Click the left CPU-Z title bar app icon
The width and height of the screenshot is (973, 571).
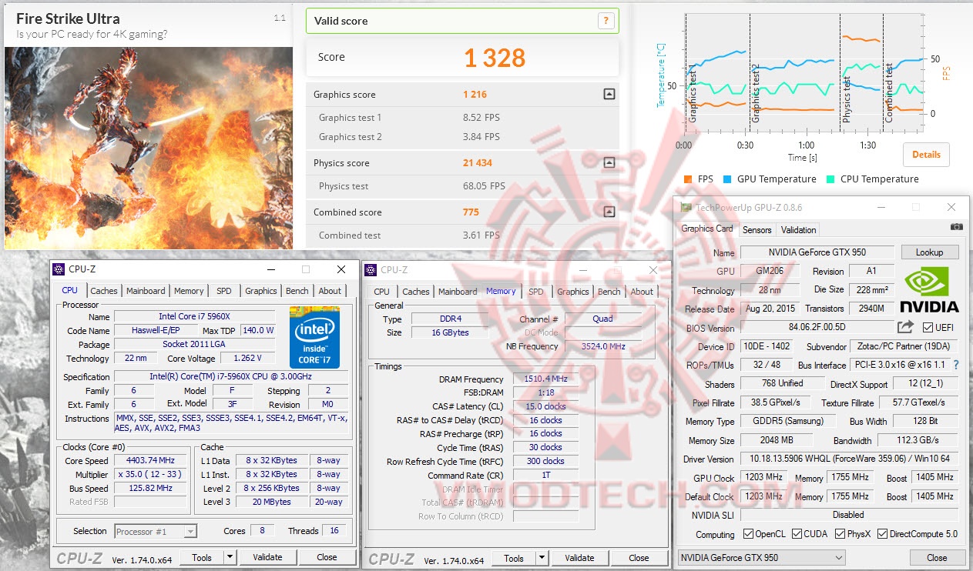click(59, 269)
